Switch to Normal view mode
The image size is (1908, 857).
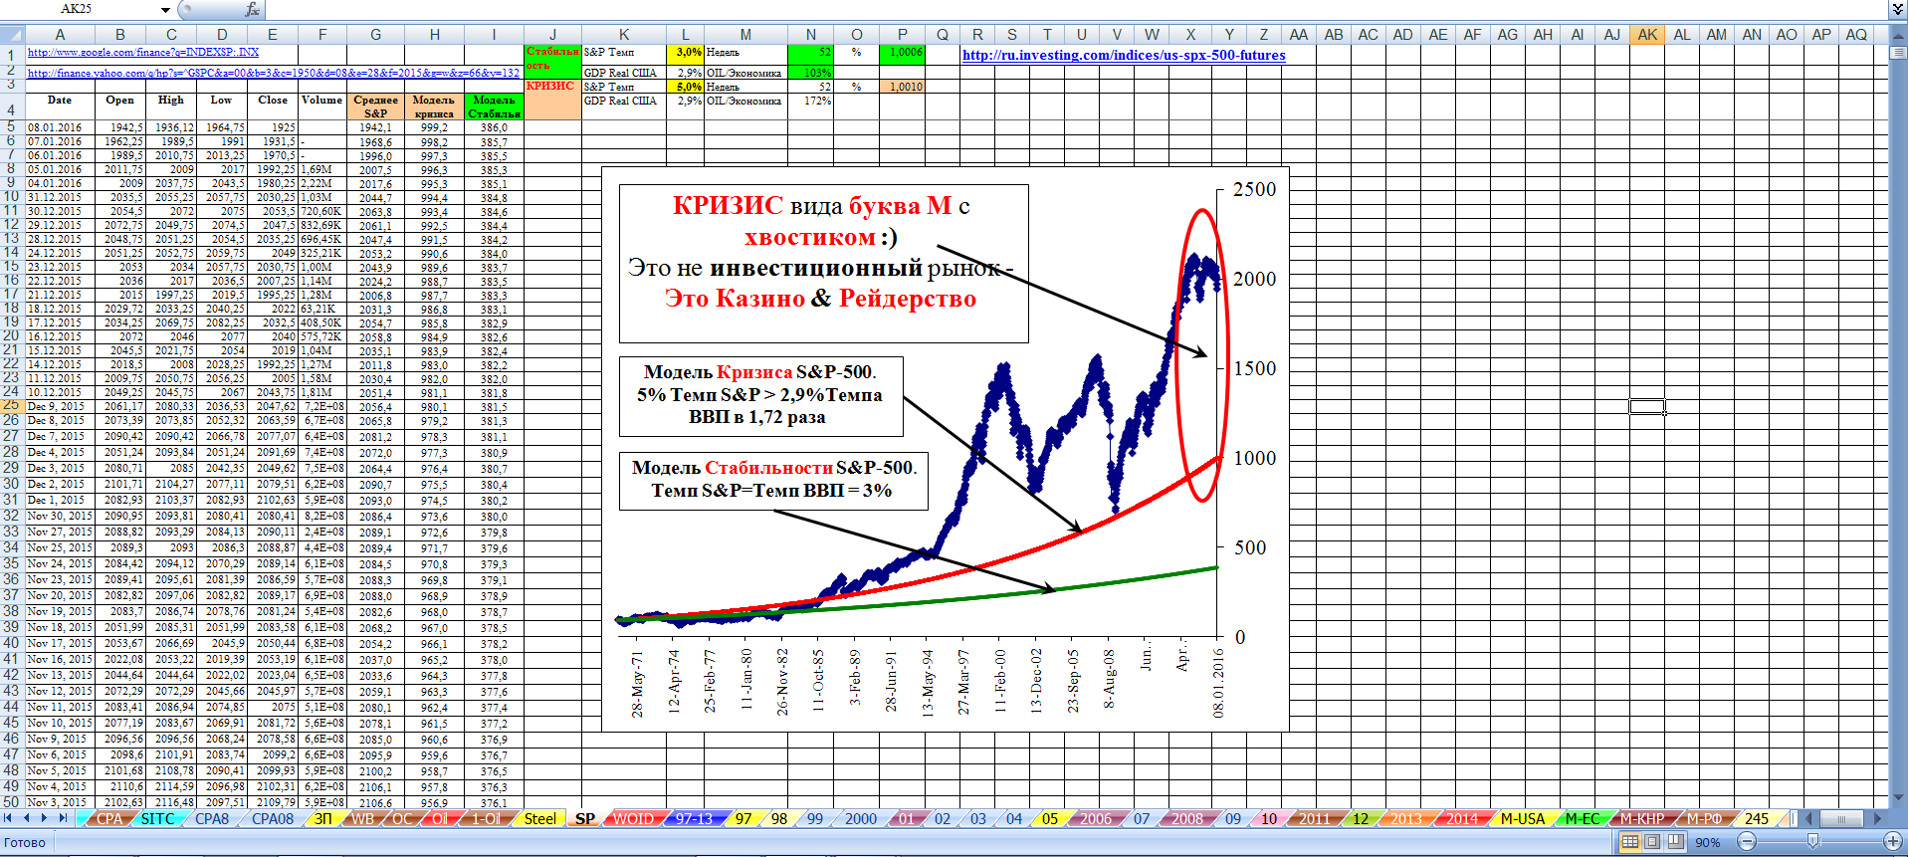pos(1629,842)
